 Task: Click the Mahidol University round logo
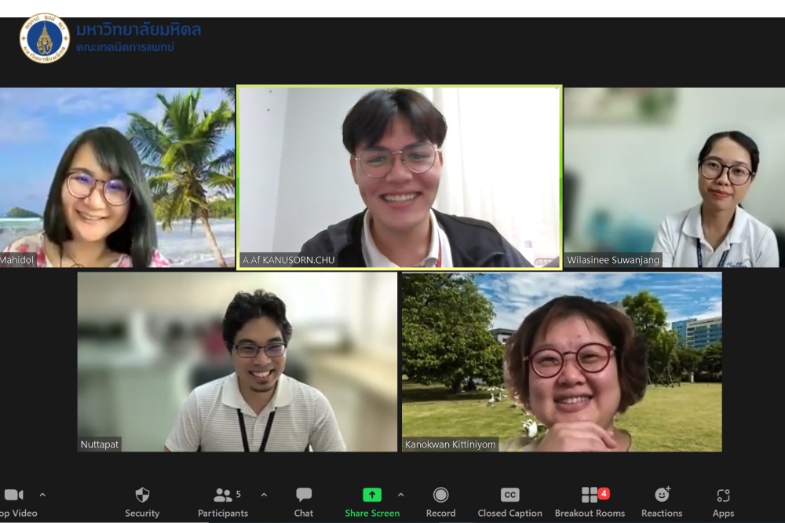pyautogui.click(x=44, y=38)
